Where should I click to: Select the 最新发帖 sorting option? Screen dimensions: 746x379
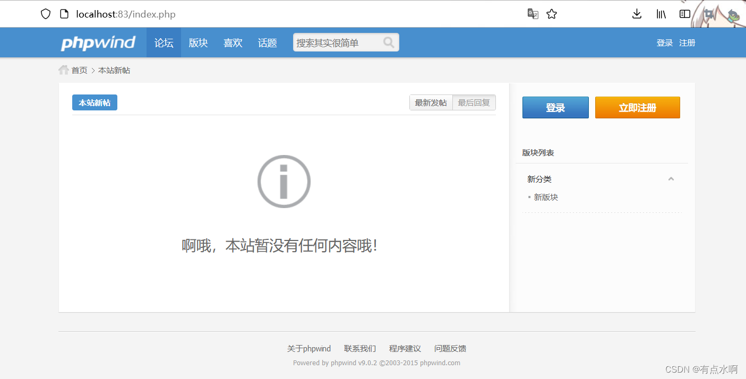(431, 102)
